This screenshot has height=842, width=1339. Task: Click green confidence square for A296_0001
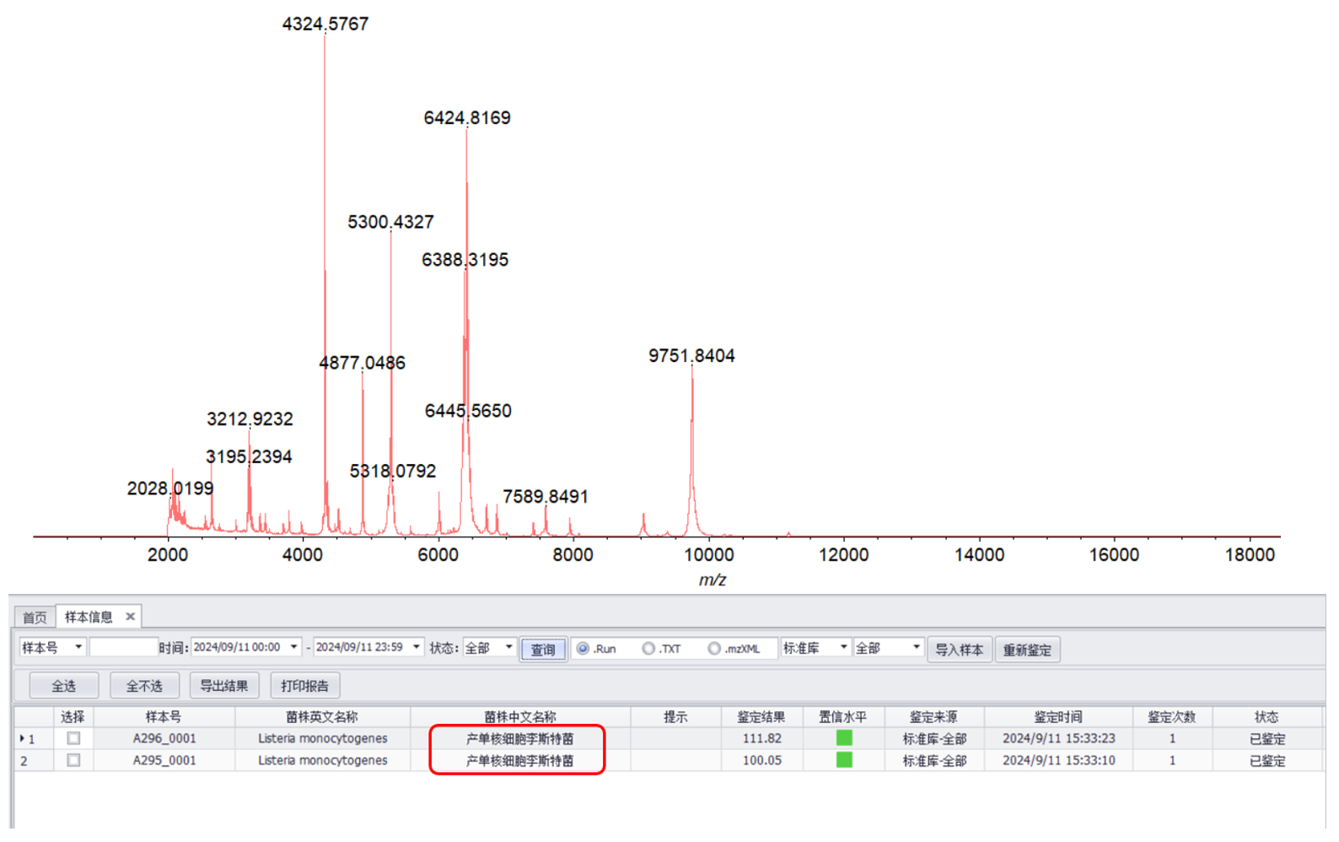pyautogui.click(x=843, y=738)
